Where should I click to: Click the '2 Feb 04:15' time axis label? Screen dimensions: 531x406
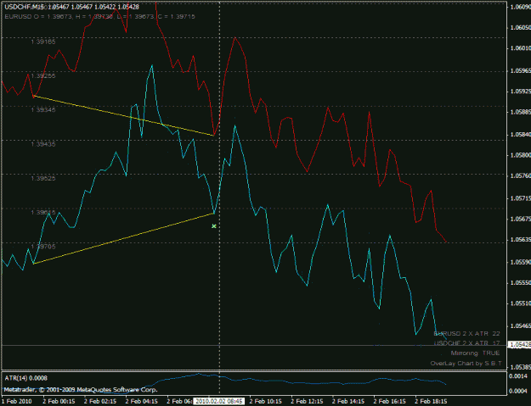(142, 401)
